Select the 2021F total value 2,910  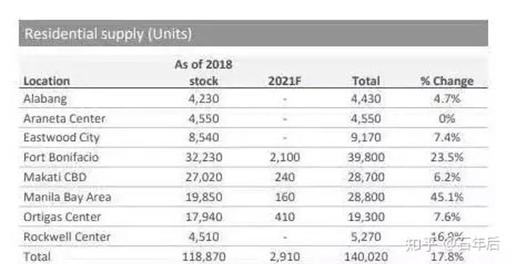[284, 256]
